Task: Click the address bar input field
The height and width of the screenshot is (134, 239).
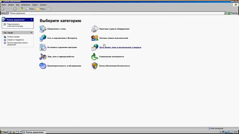Action: [x=117, y=13]
